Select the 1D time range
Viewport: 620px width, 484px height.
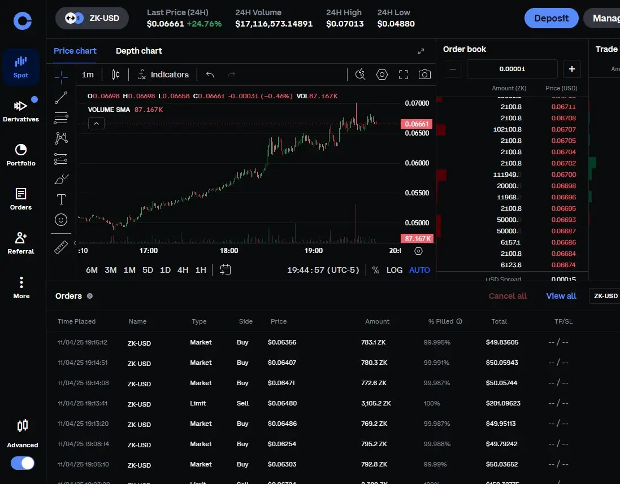(165, 270)
